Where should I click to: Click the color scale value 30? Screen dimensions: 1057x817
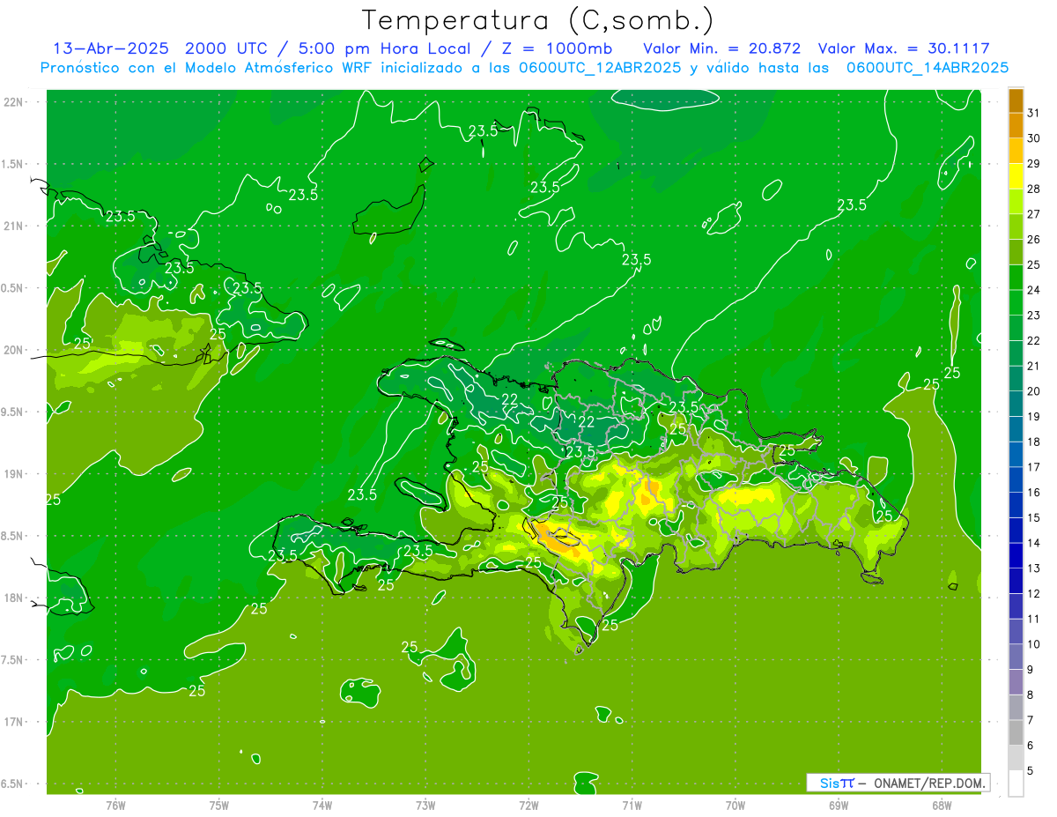coord(1033,138)
